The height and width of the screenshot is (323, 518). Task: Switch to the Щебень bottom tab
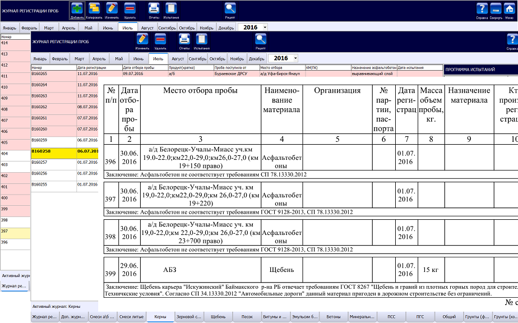pos(218,317)
